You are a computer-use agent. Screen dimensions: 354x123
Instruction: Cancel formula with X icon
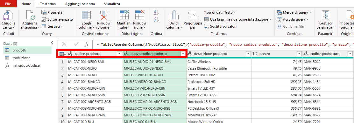click(x=64, y=44)
